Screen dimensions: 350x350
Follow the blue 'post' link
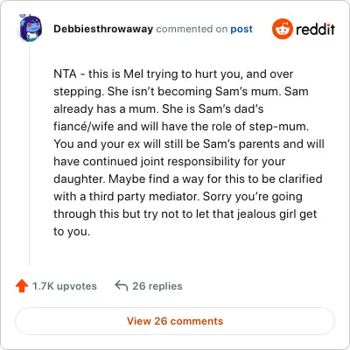241,29
